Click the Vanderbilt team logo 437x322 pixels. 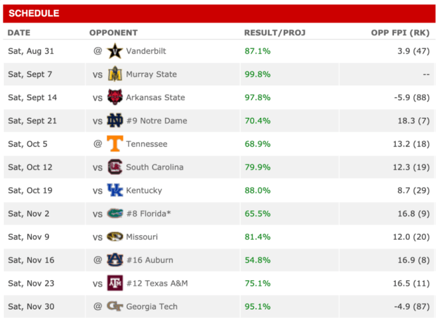point(115,51)
